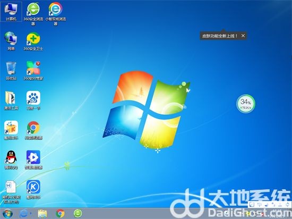
Task: Open the Windows Start menu orb
Action: [x=7, y=213]
